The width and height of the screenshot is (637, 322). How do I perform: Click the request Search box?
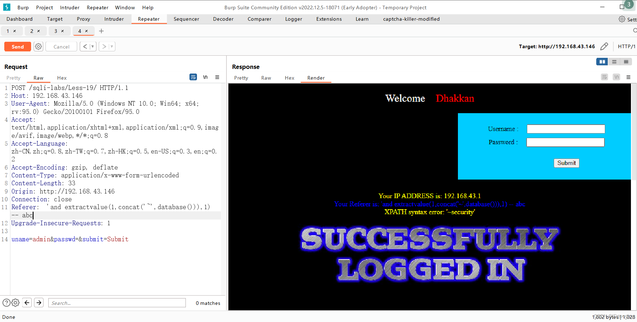point(117,303)
